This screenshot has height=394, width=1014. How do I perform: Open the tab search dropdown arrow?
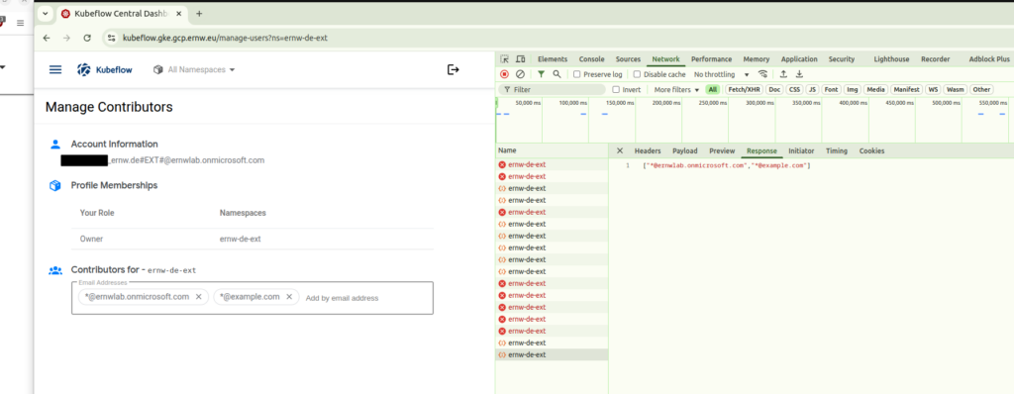(x=46, y=14)
